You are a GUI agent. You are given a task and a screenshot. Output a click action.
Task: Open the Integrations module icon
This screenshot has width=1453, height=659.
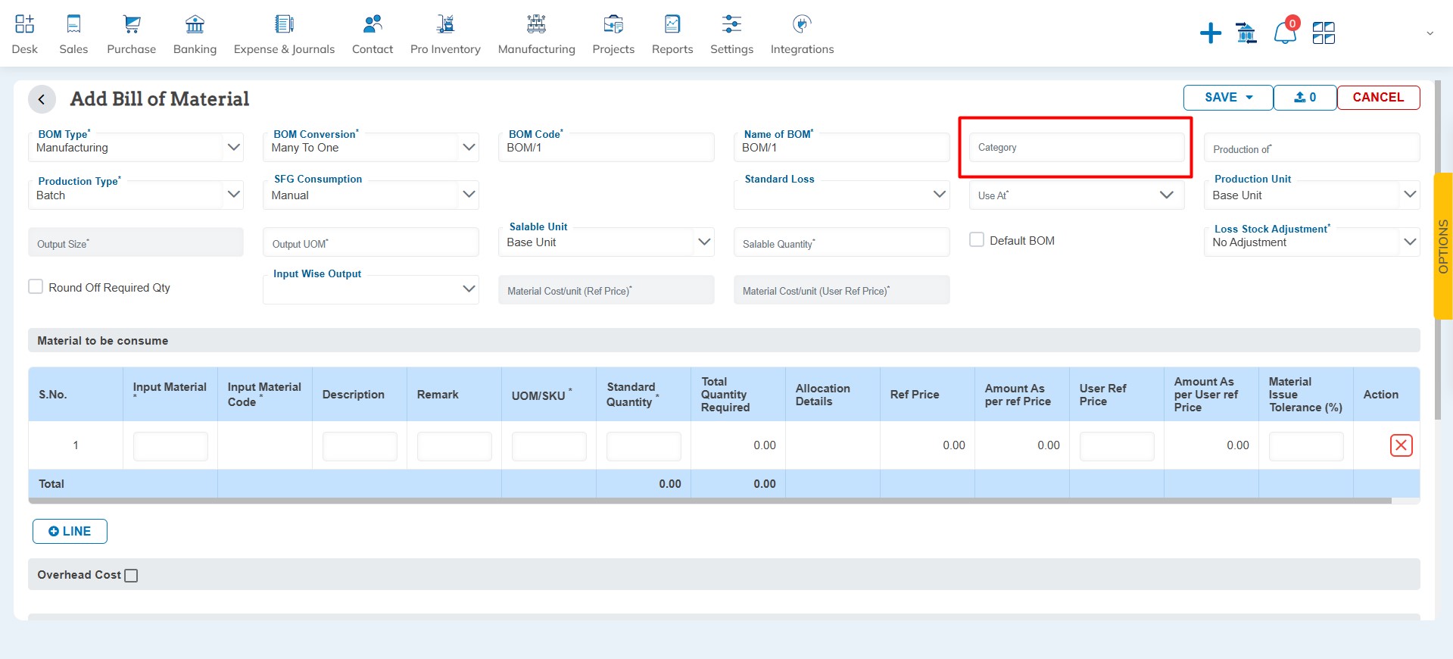coord(802,24)
